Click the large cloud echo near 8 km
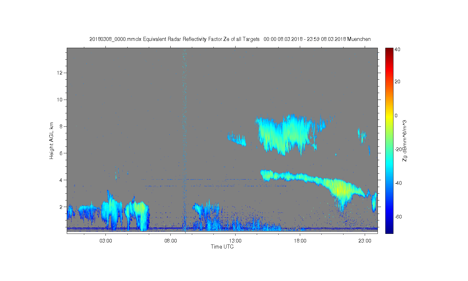 click(x=285, y=134)
